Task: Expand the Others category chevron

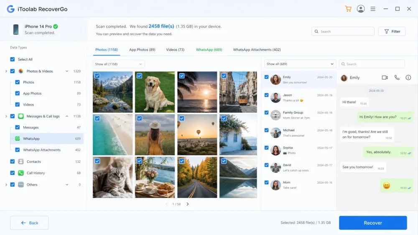Action: (x=67, y=184)
